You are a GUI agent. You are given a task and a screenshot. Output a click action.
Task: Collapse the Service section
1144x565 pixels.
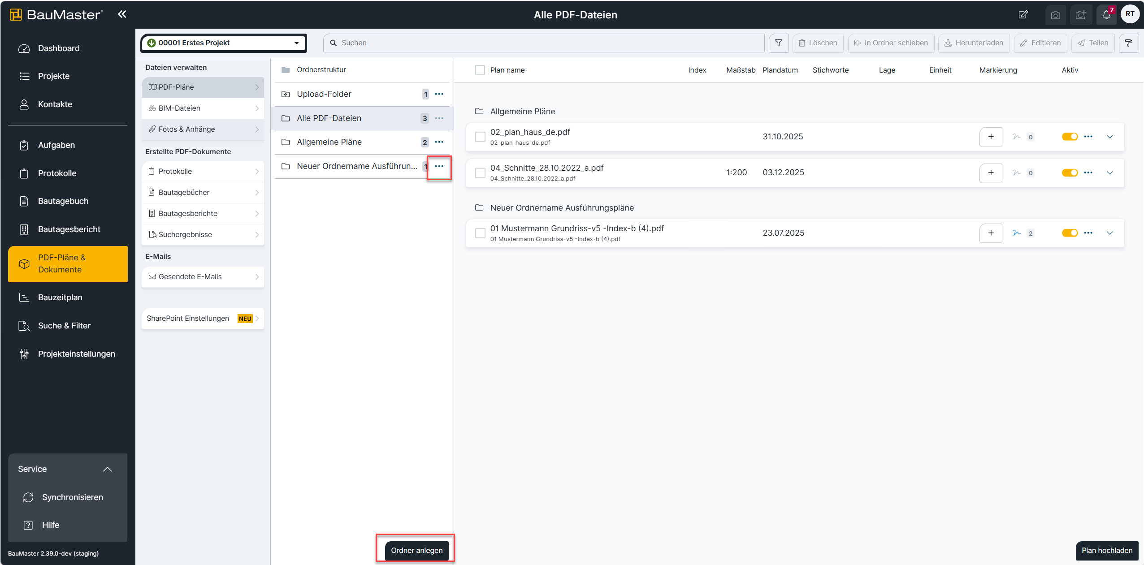pyautogui.click(x=107, y=469)
